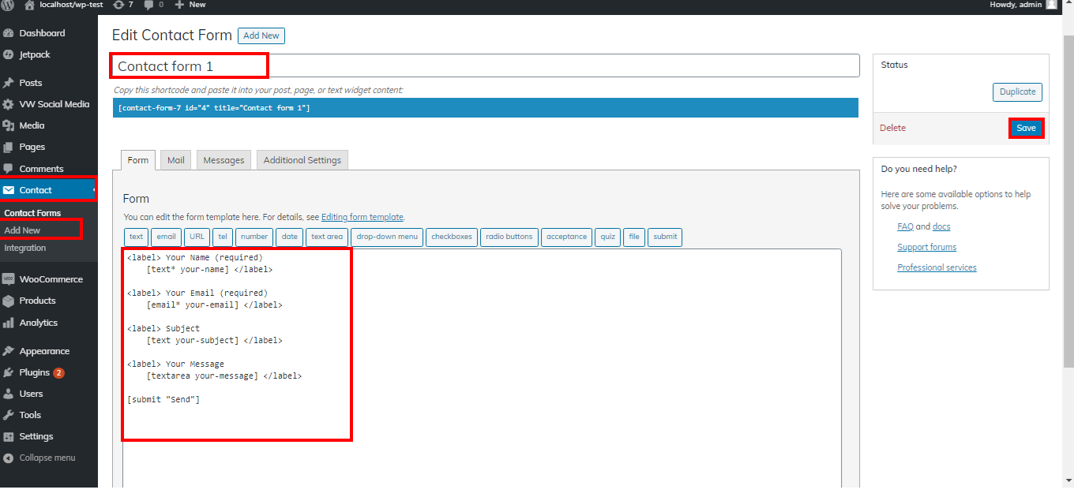Switch to the Mail tab
Screen dimensions: 1074x497
175,160
